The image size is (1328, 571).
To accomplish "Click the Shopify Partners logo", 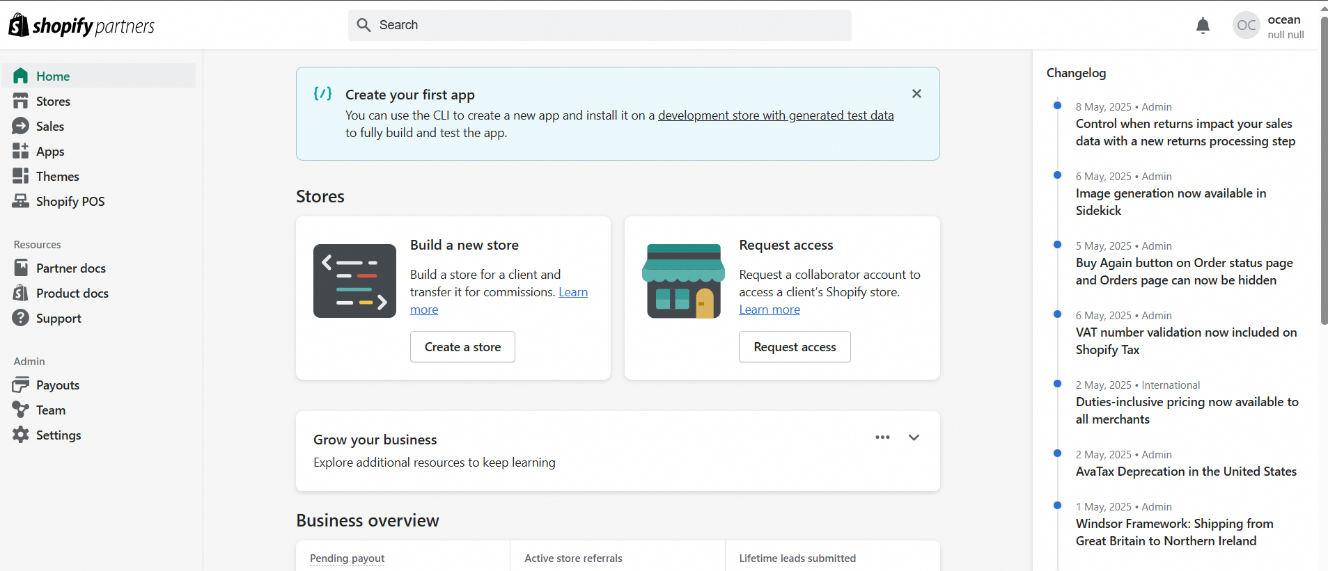I will (x=81, y=26).
